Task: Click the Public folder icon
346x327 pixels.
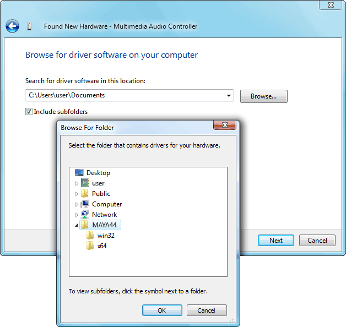Action: (x=85, y=193)
